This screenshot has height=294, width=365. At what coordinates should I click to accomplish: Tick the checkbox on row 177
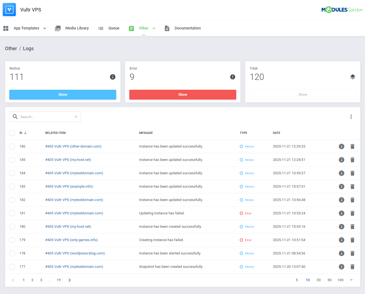12,266
